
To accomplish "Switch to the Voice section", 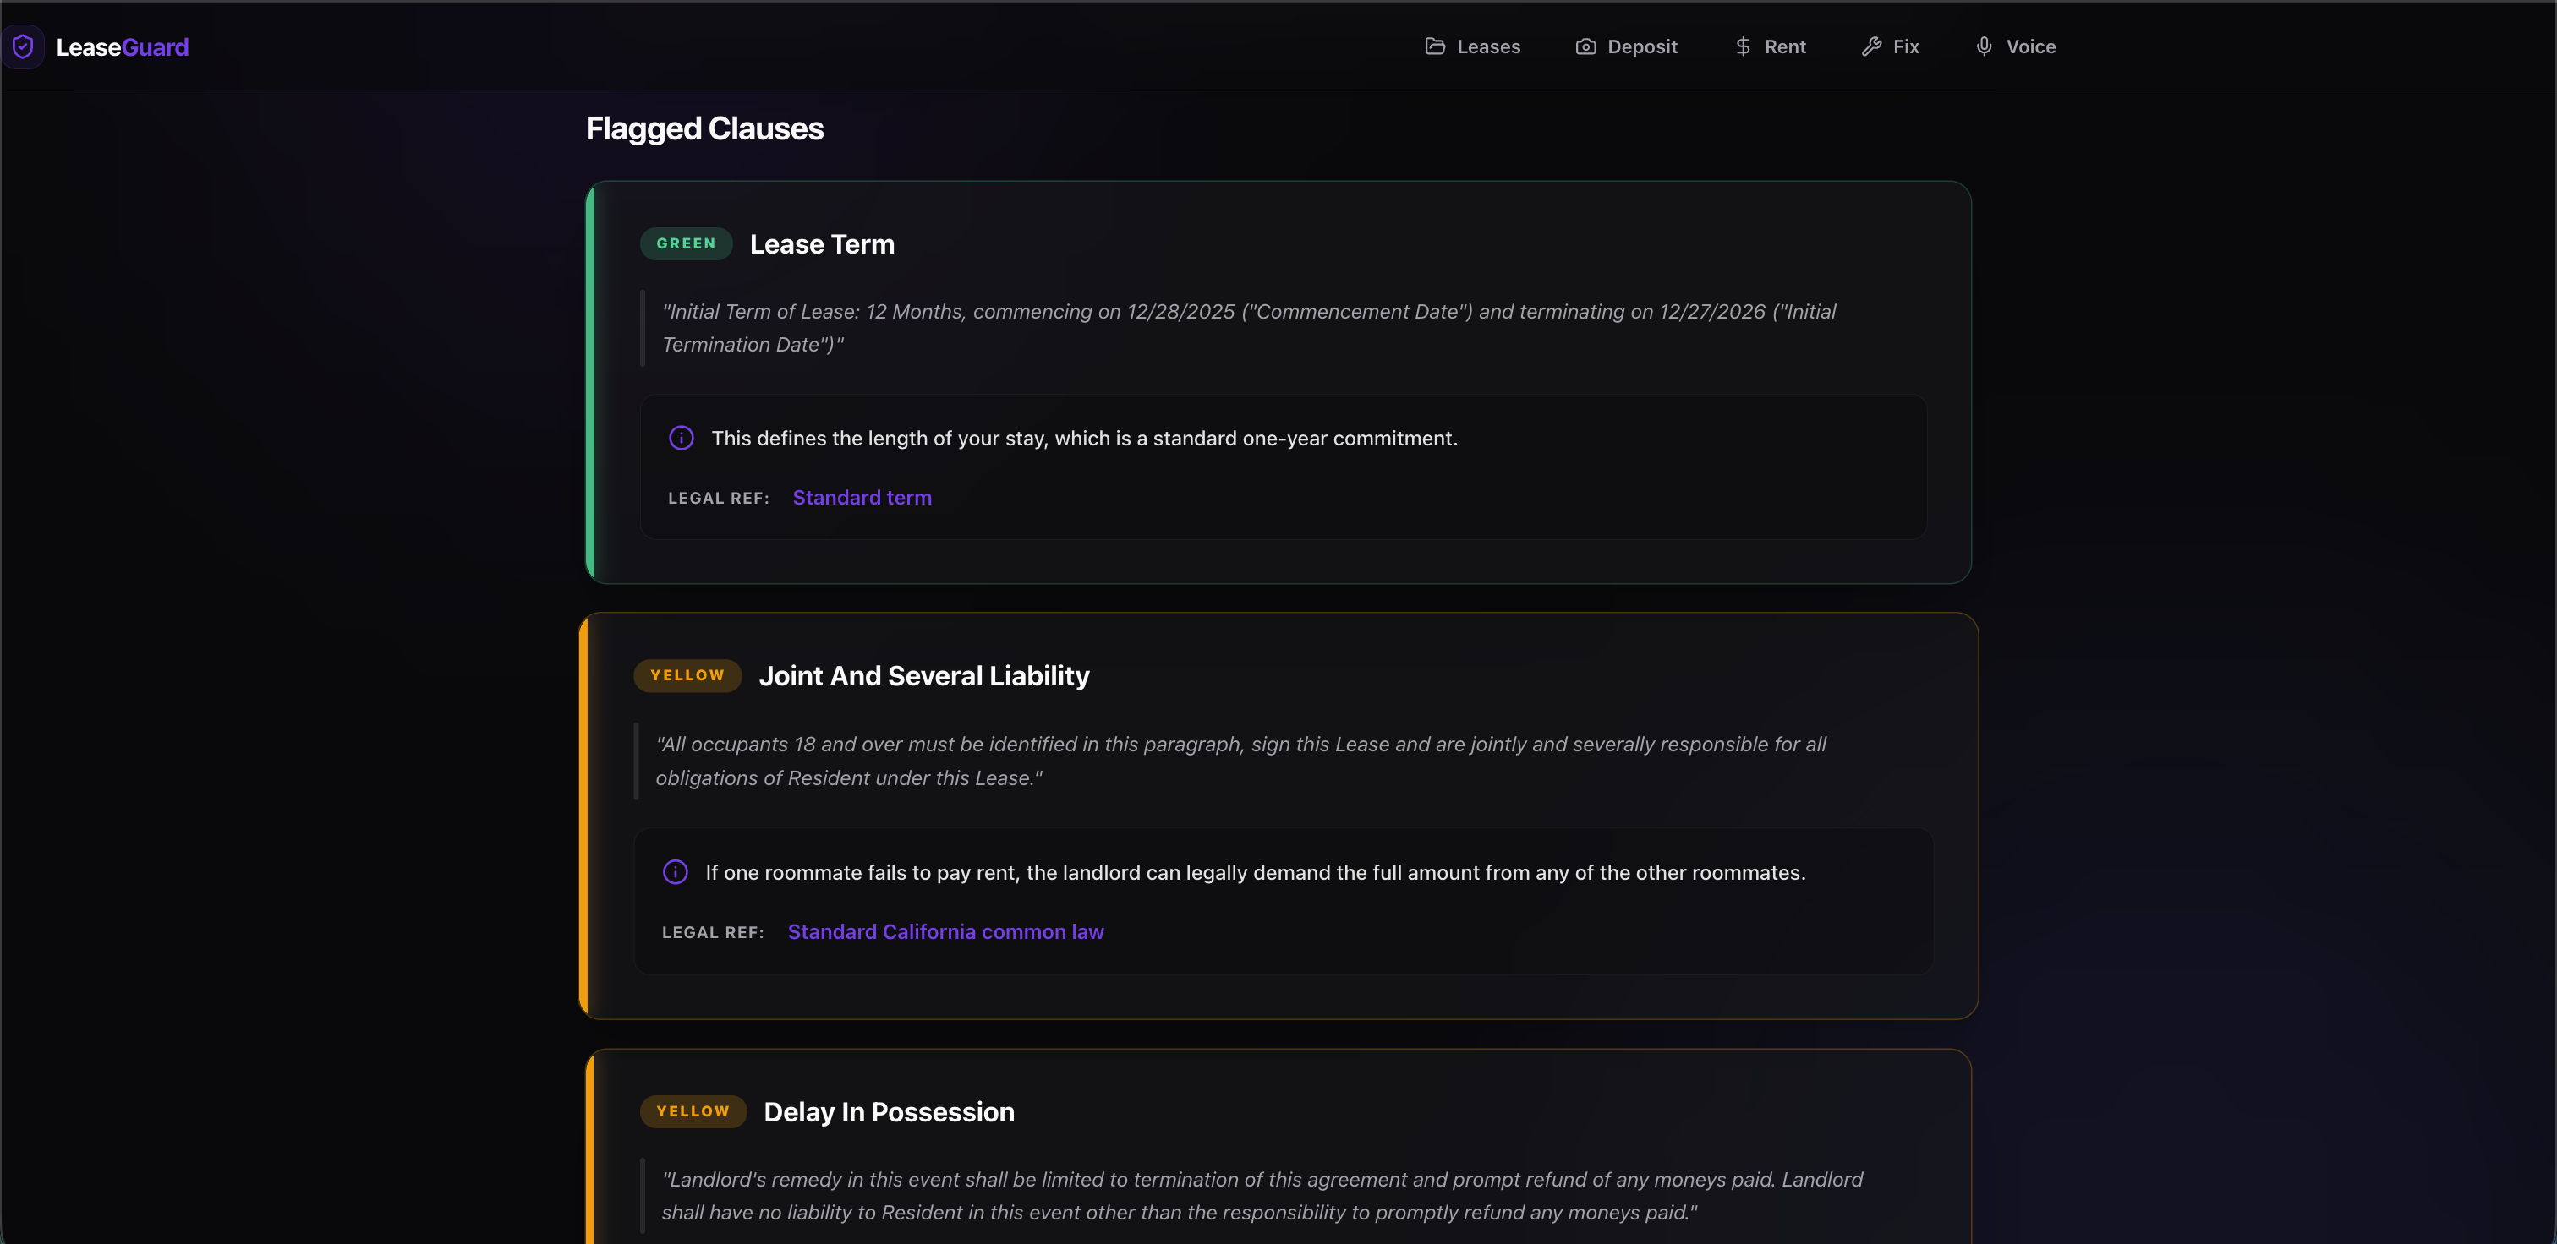I will point(2030,46).
